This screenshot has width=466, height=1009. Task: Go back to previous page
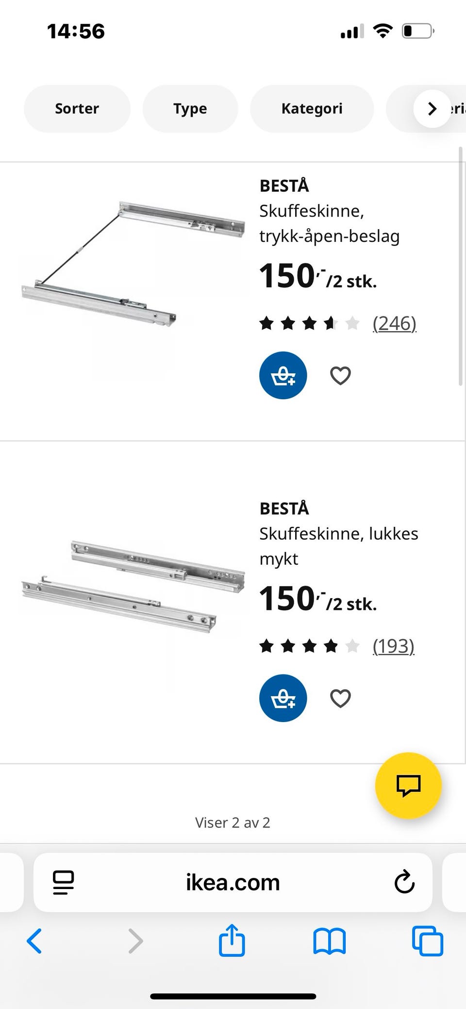(x=34, y=941)
